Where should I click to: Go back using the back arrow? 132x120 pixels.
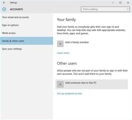pyautogui.click(x=4, y=3)
